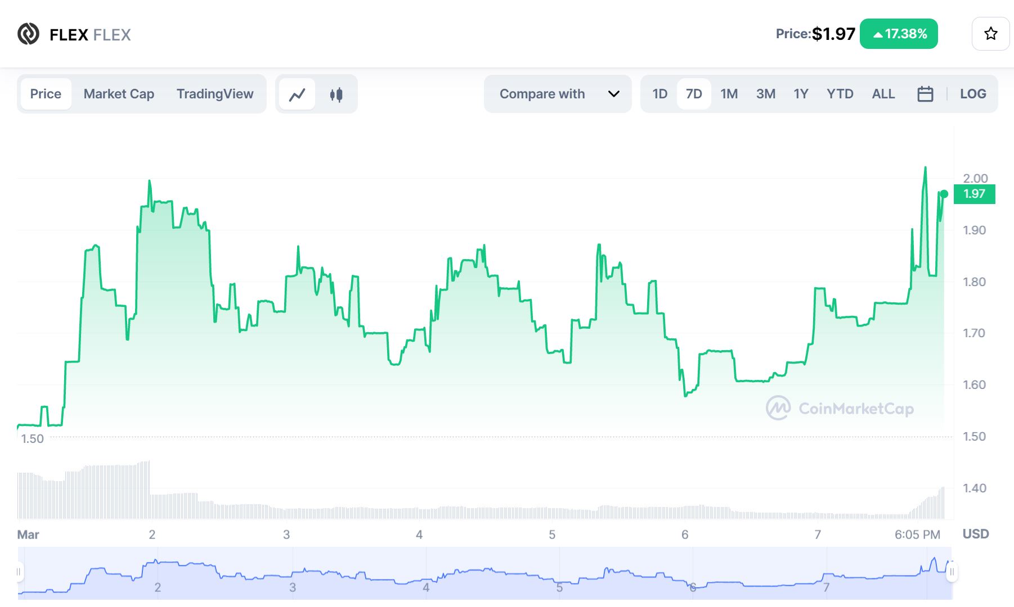This screenshot has height=607, width=1014.
Task: Click the mini navigator chart overview
Action: pos(484,572)
